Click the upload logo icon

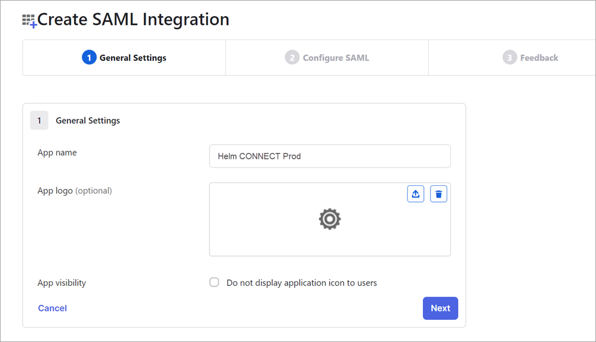click(x=416, y=194)
